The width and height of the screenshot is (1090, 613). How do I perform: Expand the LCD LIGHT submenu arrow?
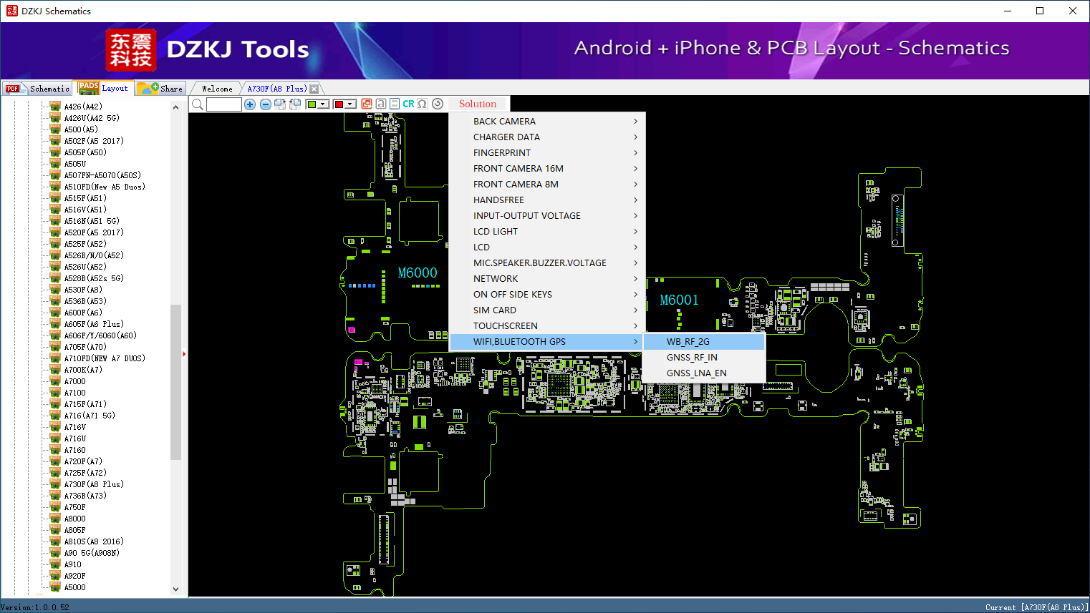(635, 232)
